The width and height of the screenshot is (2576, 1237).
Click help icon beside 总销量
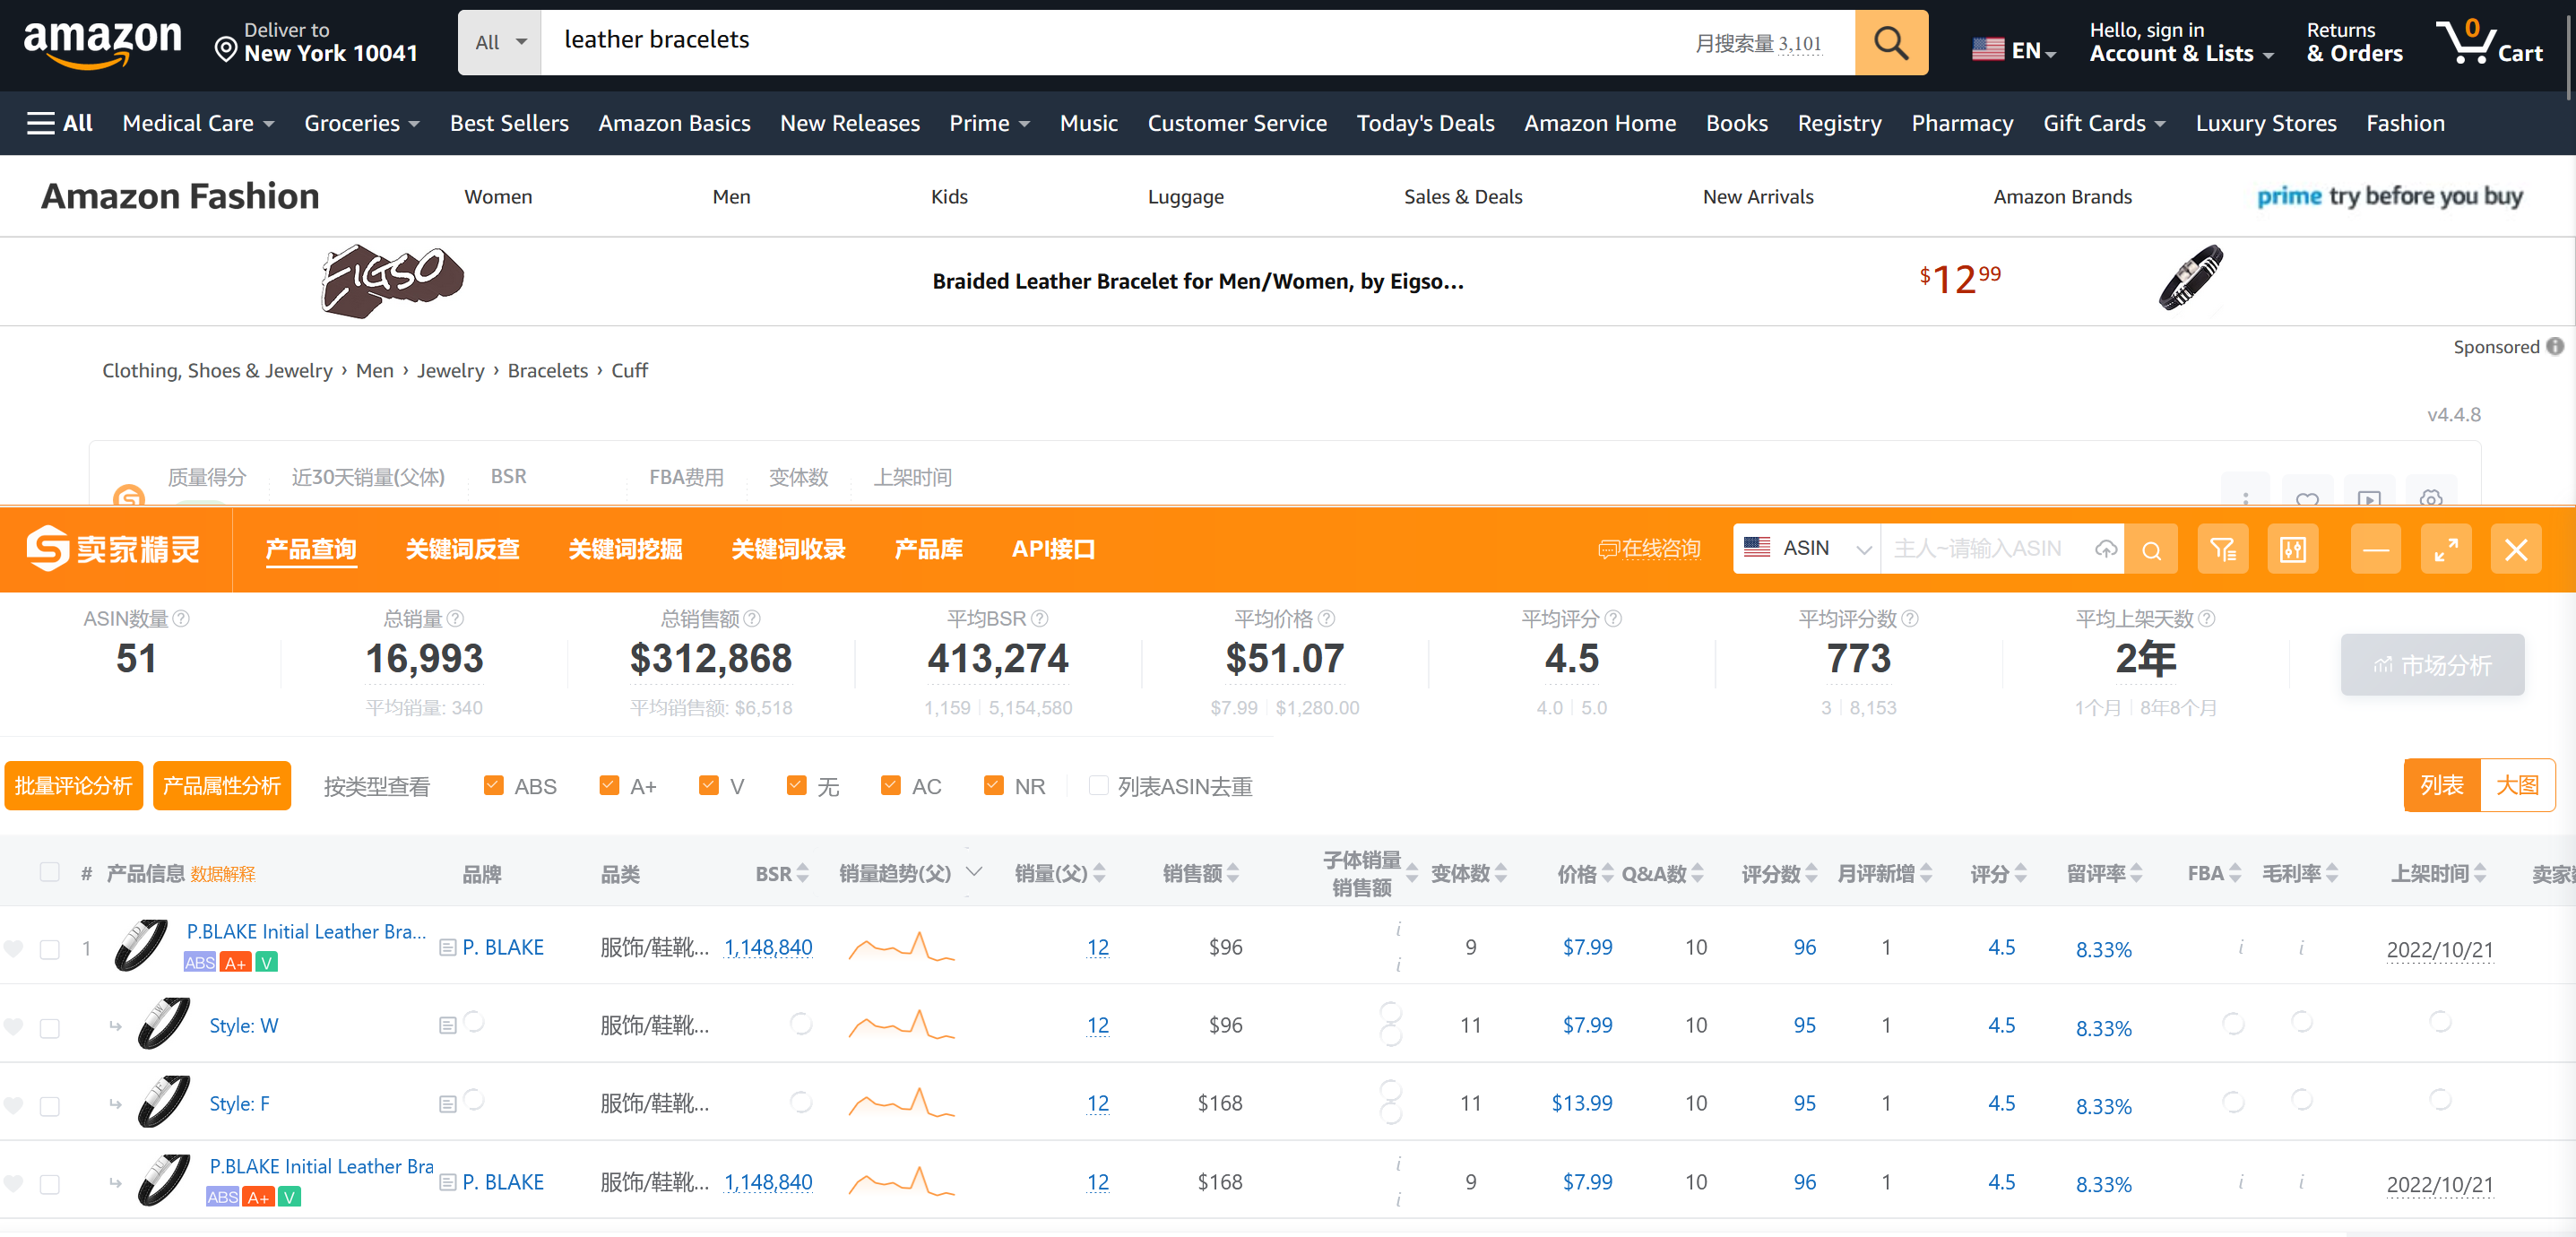tap(455, 619)
